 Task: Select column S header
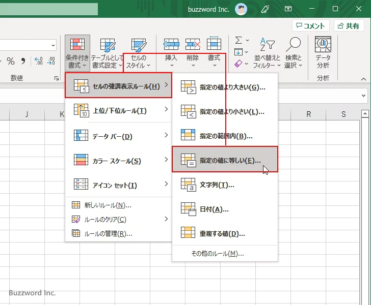point(343,114)
